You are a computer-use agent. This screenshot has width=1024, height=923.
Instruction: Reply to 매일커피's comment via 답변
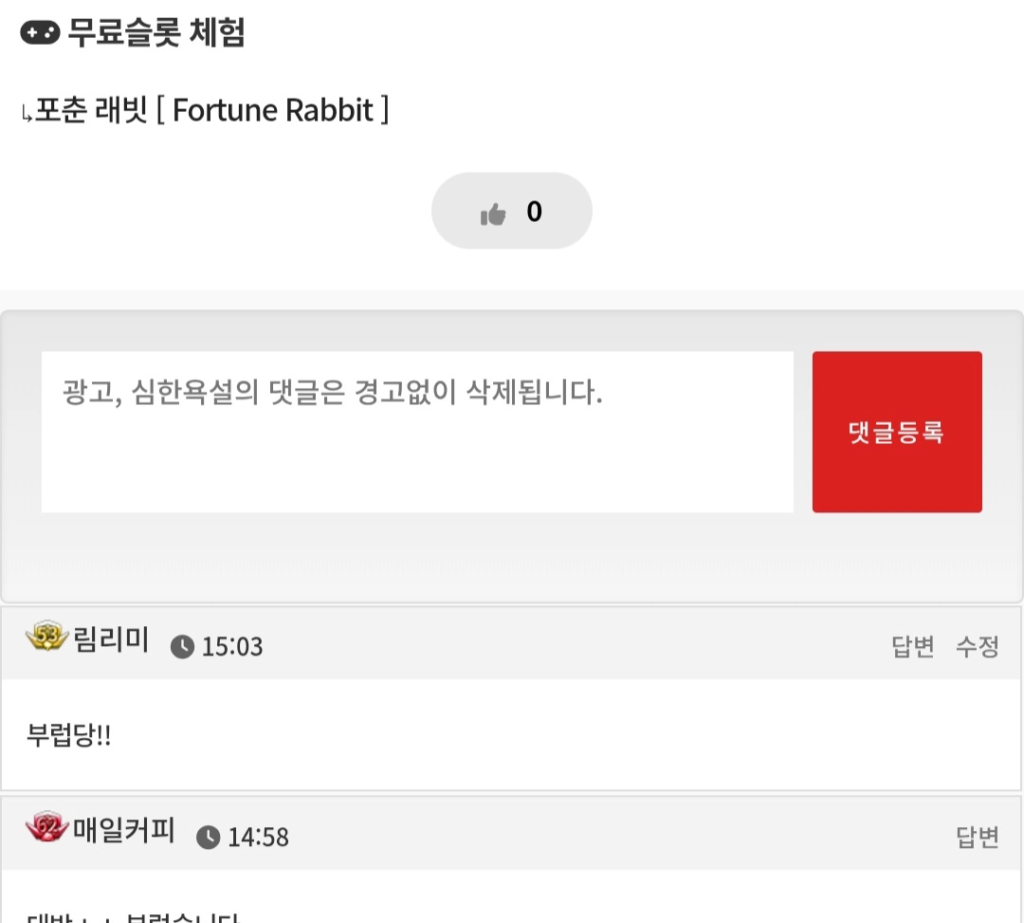click(977, 838)
